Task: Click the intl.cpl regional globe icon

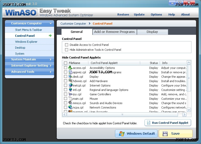Action: (x=70, y=90)
